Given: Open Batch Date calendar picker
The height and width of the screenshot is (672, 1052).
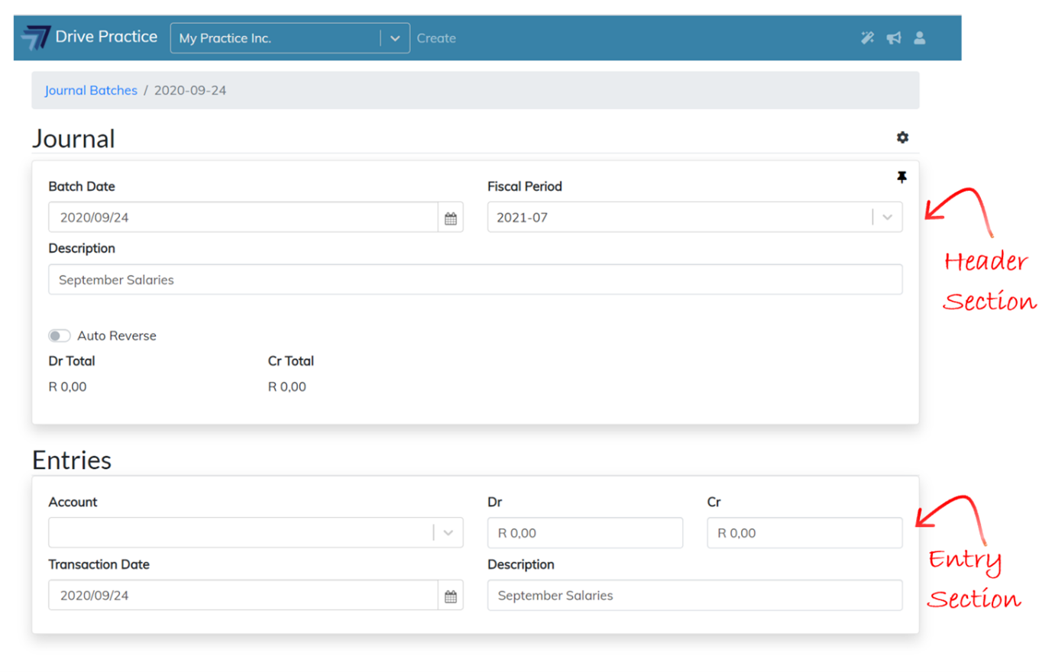Looking at the screenshot, I should 451,218.
